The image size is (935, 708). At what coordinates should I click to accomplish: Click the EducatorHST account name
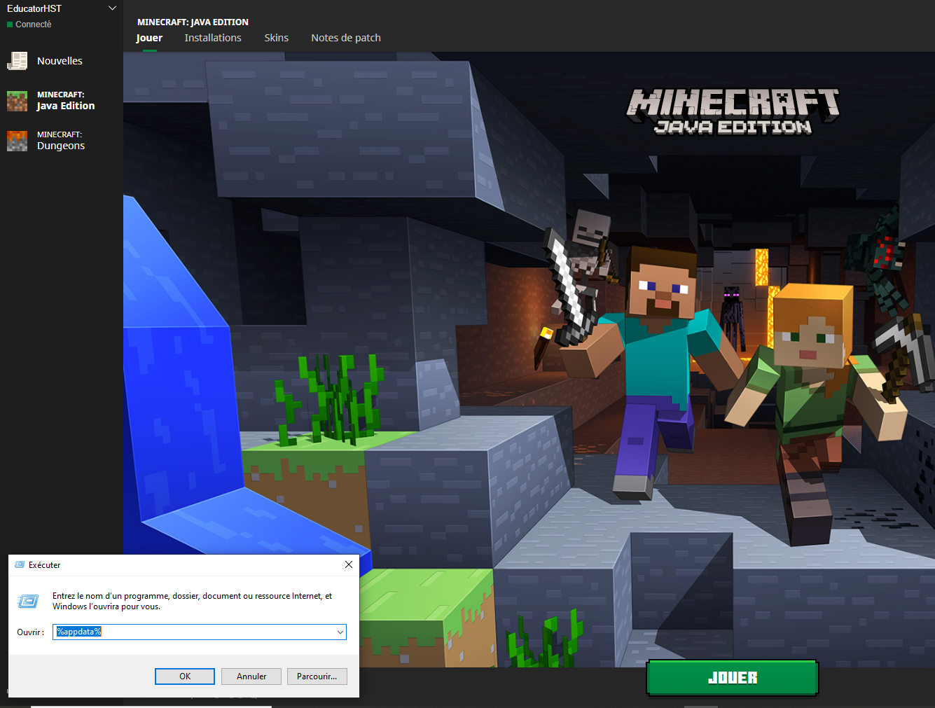point(34,8)
